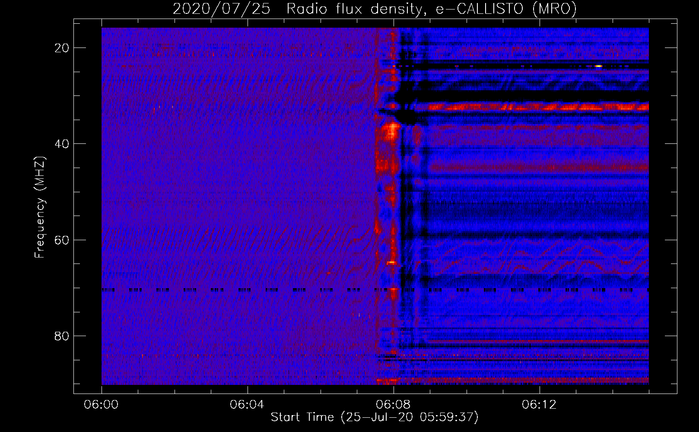Click the 'Start Time (25-Jul-20 05:59:37)' label
The height and width of the screenshot is (432, 699).
pos(375,417)
